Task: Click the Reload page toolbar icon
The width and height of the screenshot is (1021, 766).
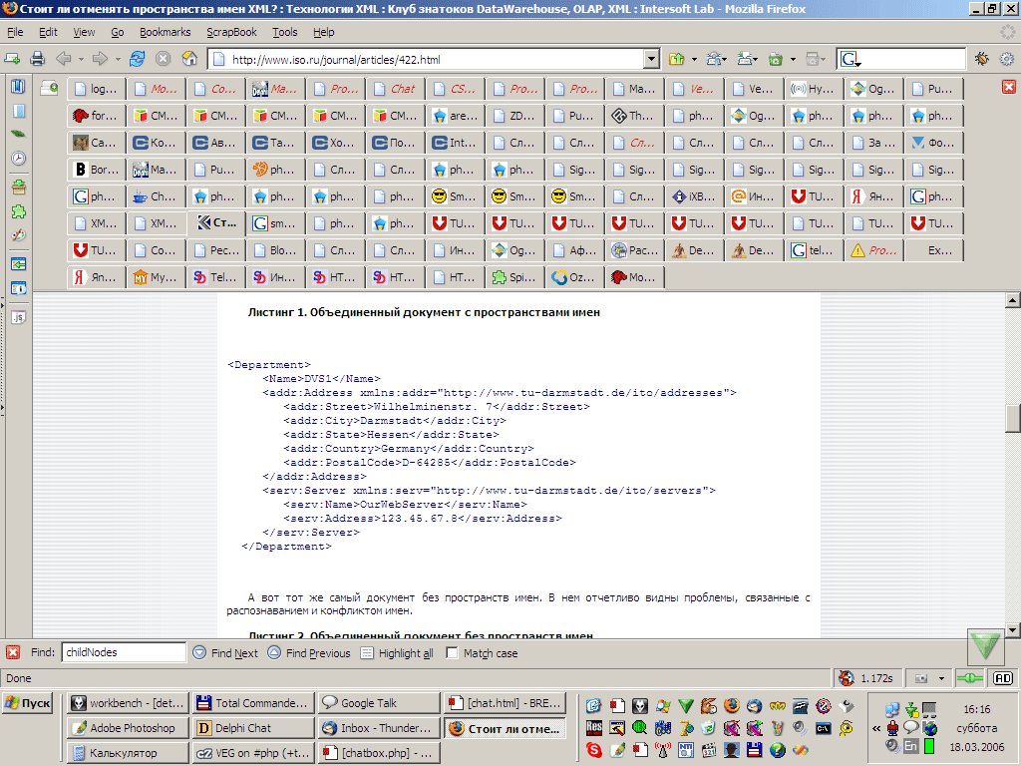Action: pos(139,59)
